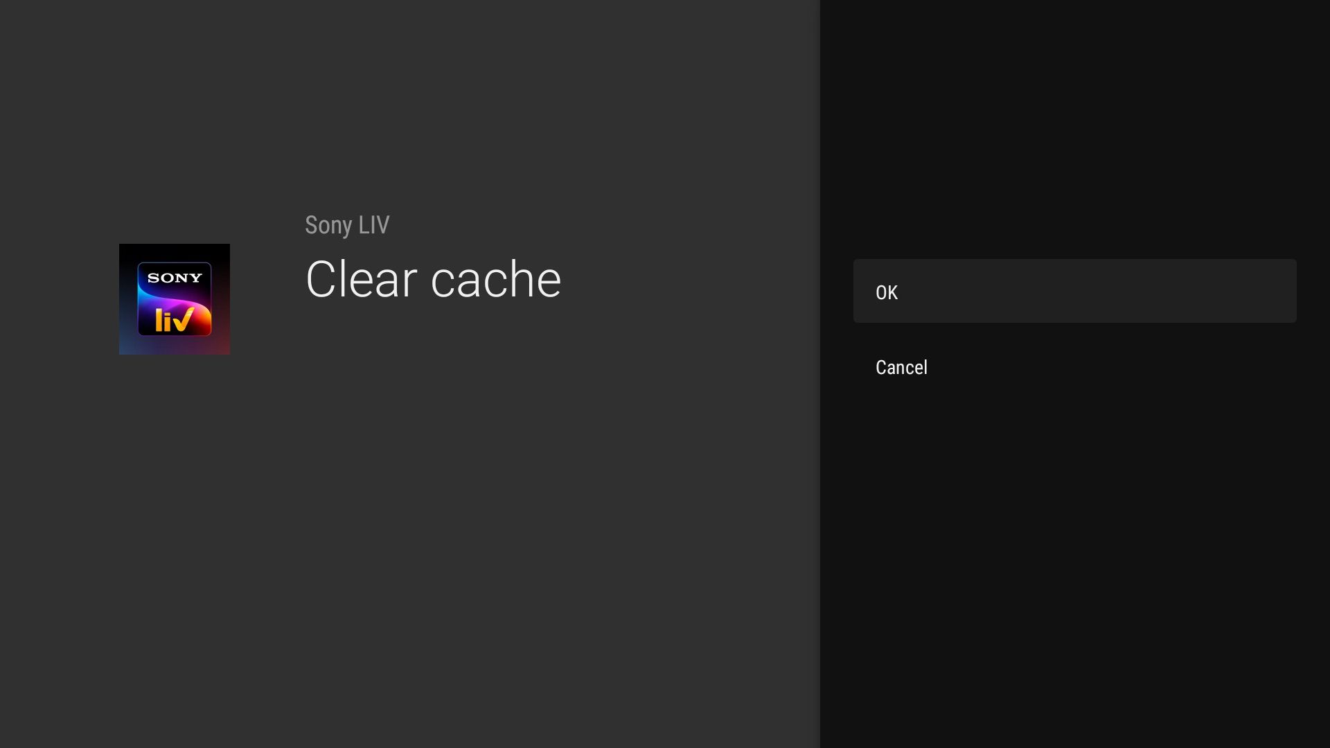Viewport: 1330px width, 748px height.
Task: Click the Clear cache heading text
Action: (x=433, y=278)
